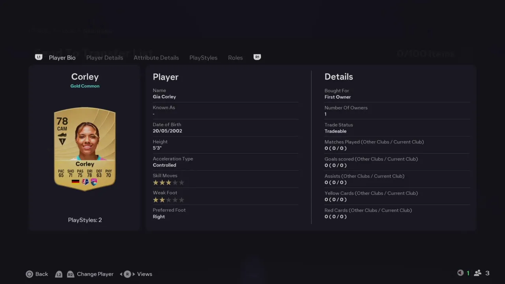Click the weak foot shield icon on card
The image size is (505, 284).
coord(62,141)
